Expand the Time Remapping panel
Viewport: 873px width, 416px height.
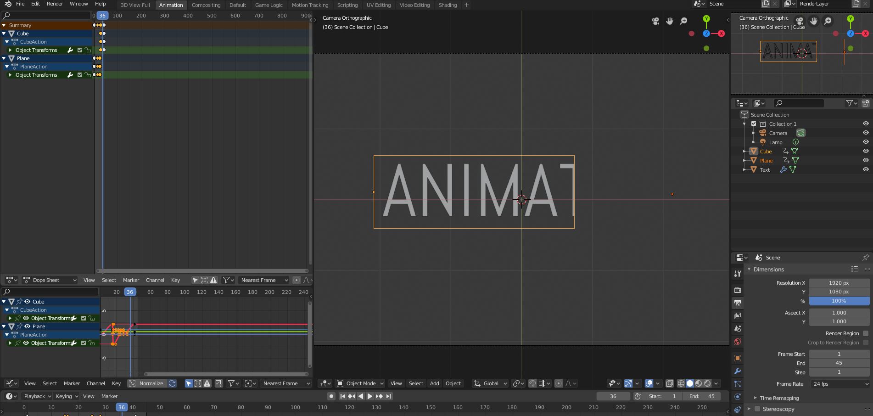point(779,398)
